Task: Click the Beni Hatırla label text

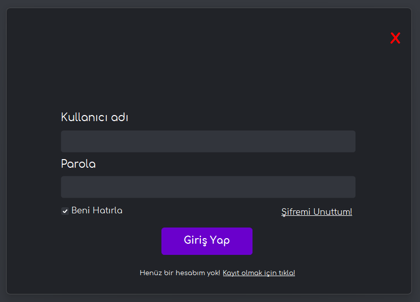Action: pyautogui.click(x=97, y=210)
